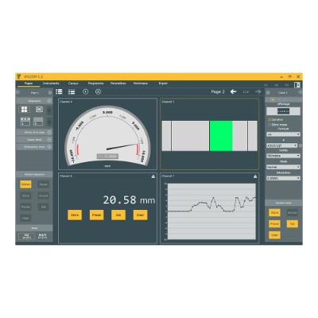Open the Paramètres tab
Screen dimensions: 318x318
[x=118, y=83]
